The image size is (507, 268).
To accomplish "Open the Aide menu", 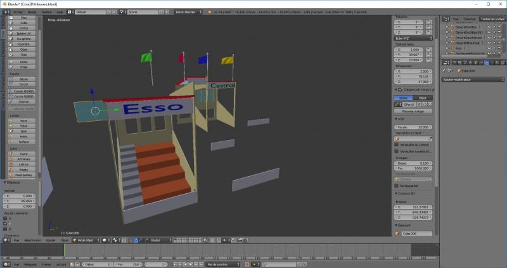I will 60,11.
